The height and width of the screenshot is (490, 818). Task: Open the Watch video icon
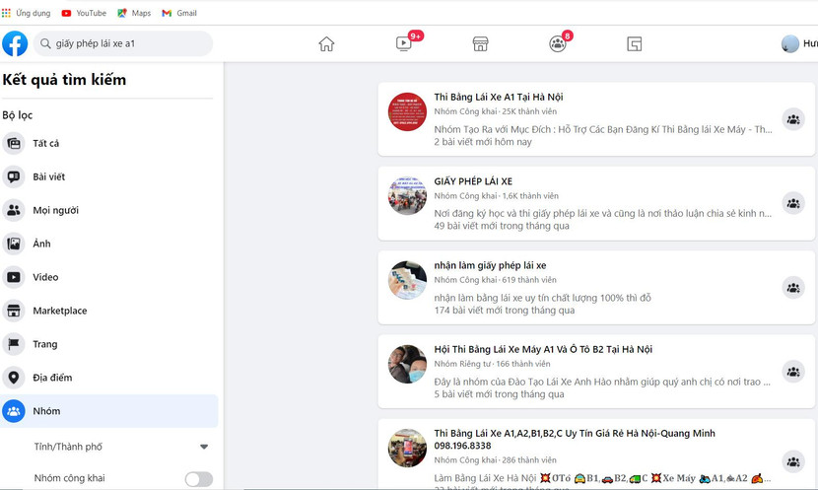(x=404, y=43)
